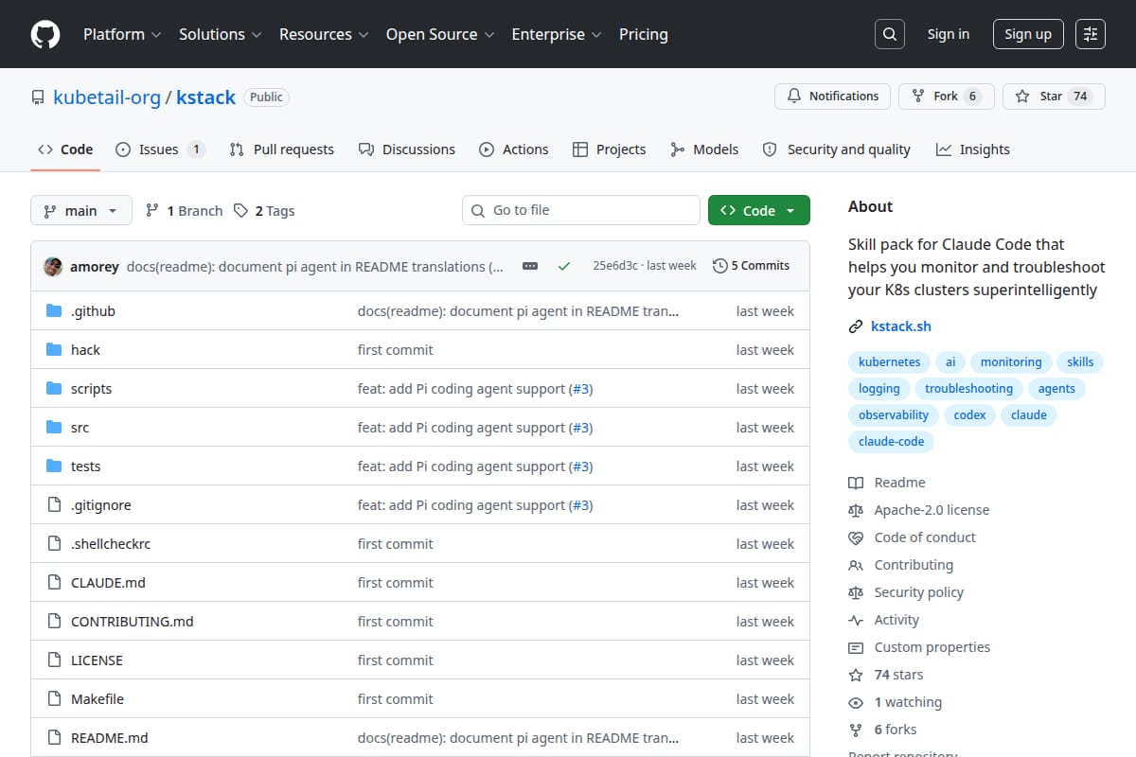Switch to the Pull requests tab

coord(282,150)
